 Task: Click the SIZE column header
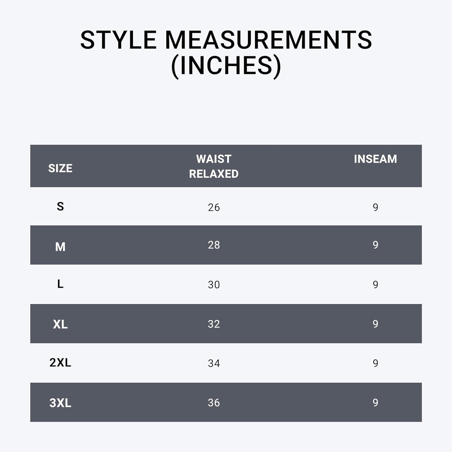click(60, 168)
